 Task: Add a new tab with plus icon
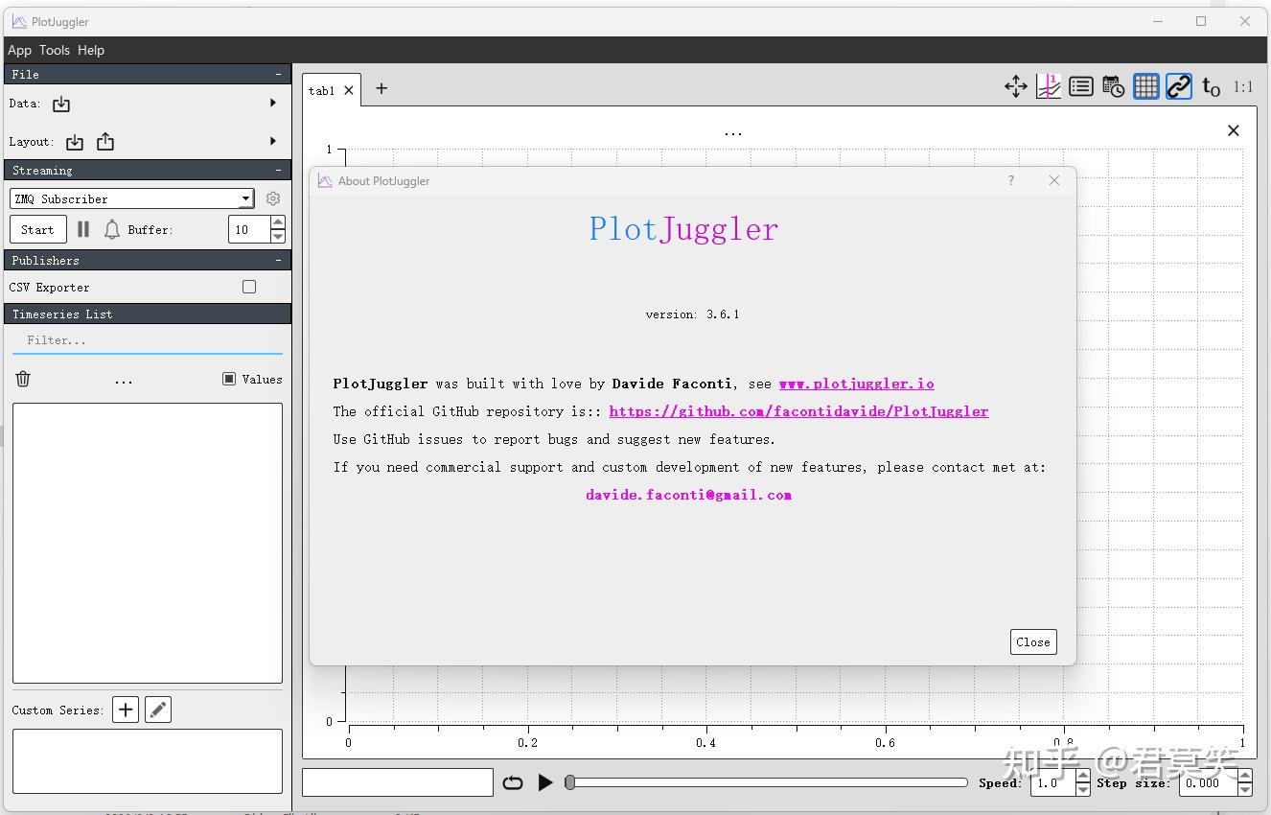click(x=381, y=88)
